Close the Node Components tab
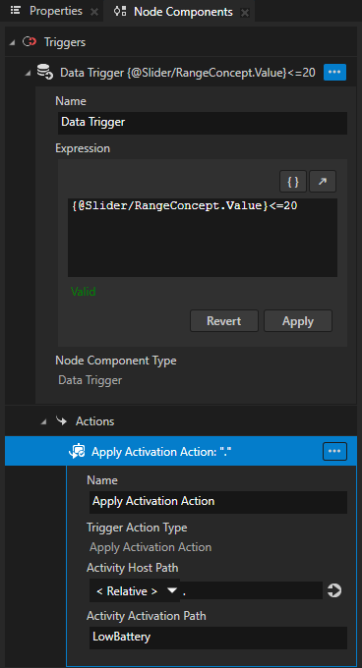The height and width of the screenshot is (668, 362). point(245,13)
